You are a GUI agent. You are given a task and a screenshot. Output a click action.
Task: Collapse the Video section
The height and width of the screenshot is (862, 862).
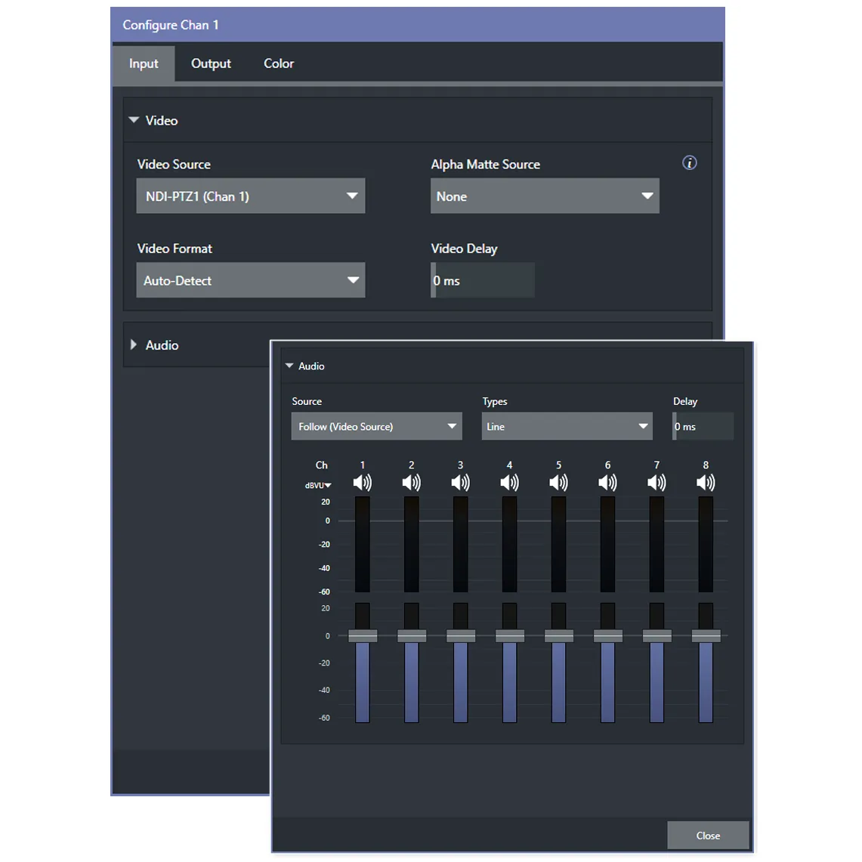134,120
